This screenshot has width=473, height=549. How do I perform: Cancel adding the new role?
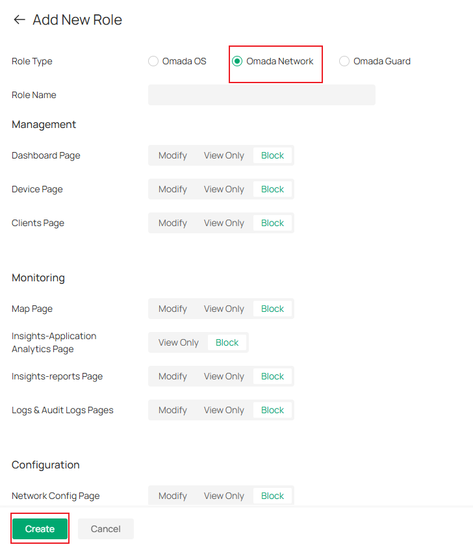click(x=106, y=529)
